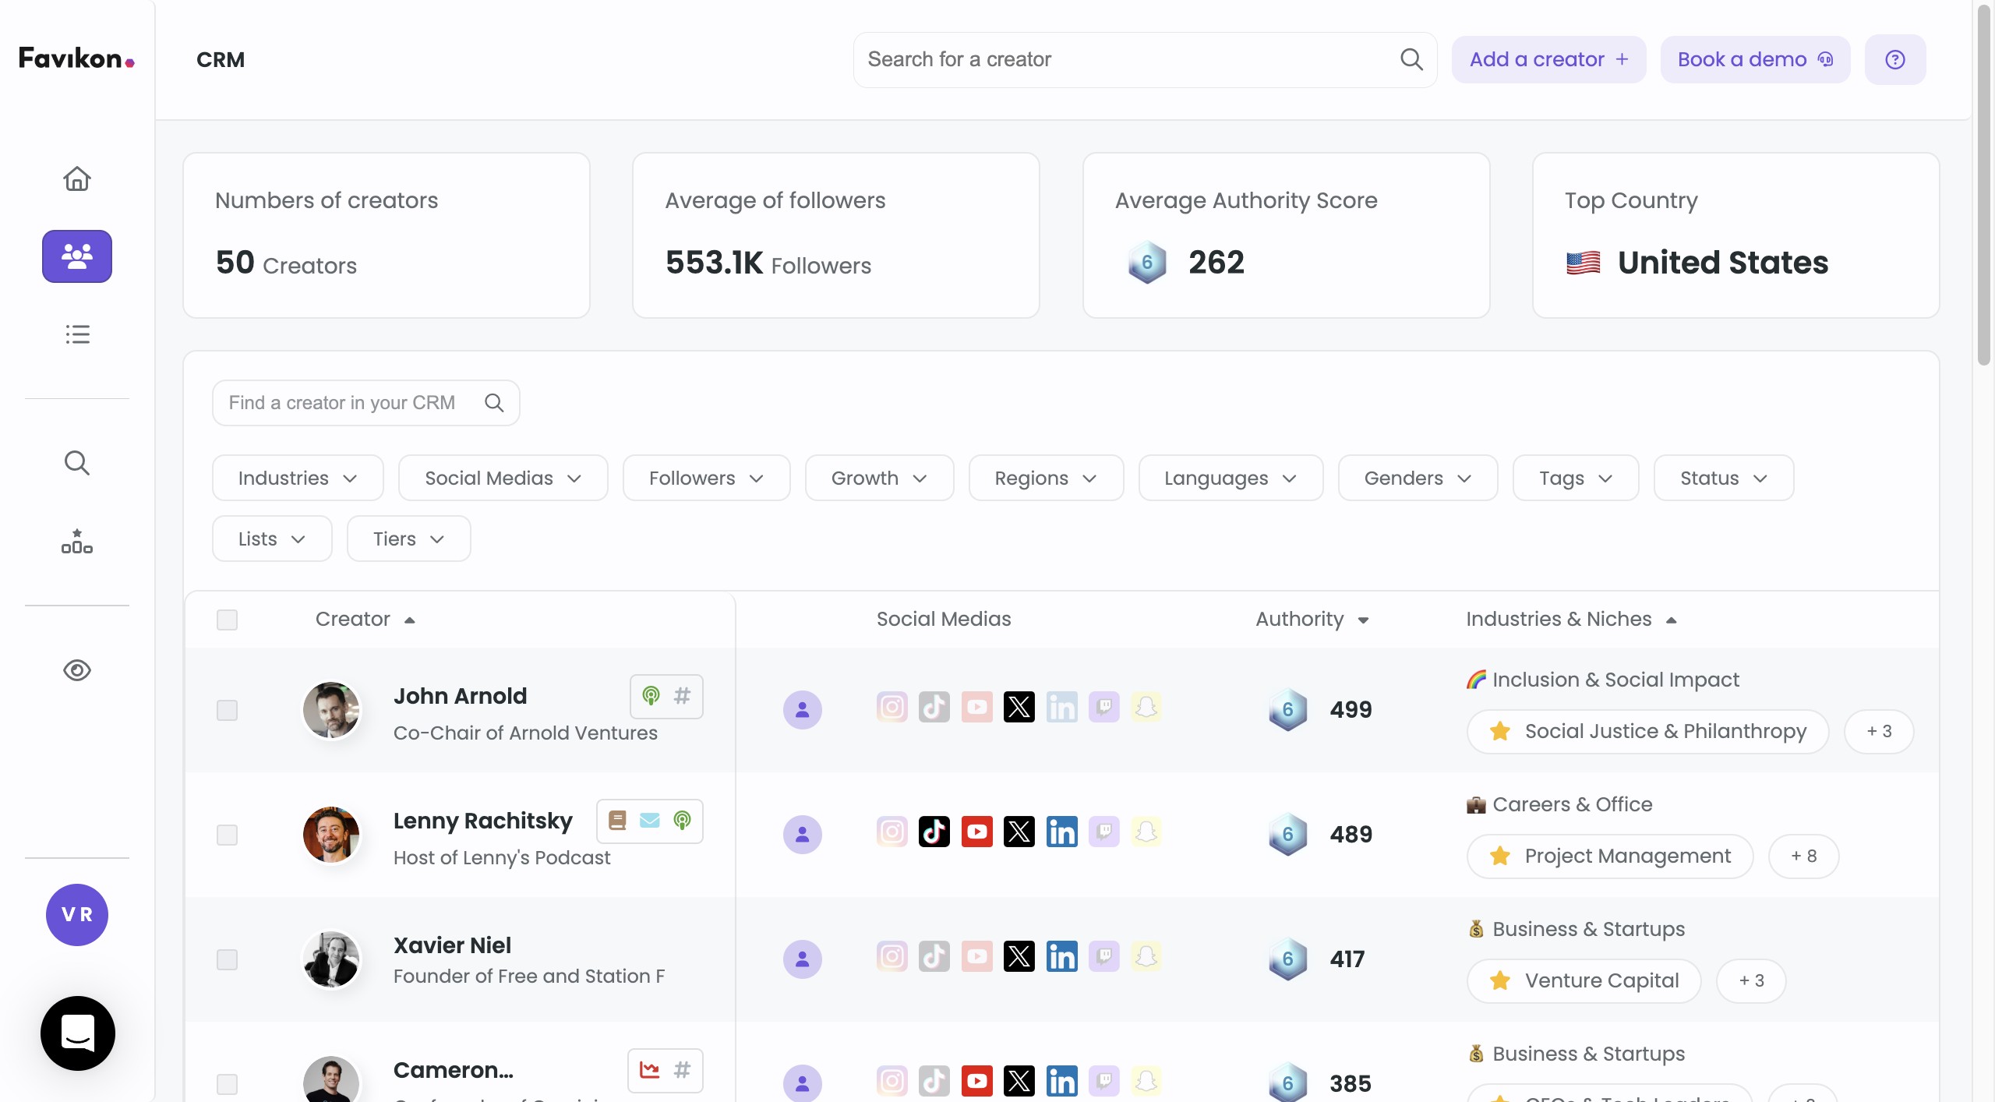This screenshot has width=1995, height=1102.
Task: Select John Arnold's row checkbox
Action: [x=227, y=710]
